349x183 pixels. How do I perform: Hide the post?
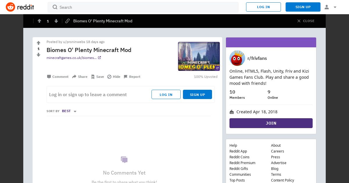114,77
